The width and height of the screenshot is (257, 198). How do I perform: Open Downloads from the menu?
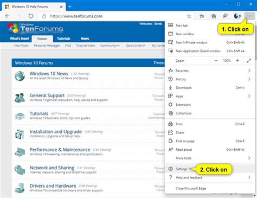coord(210,88)
